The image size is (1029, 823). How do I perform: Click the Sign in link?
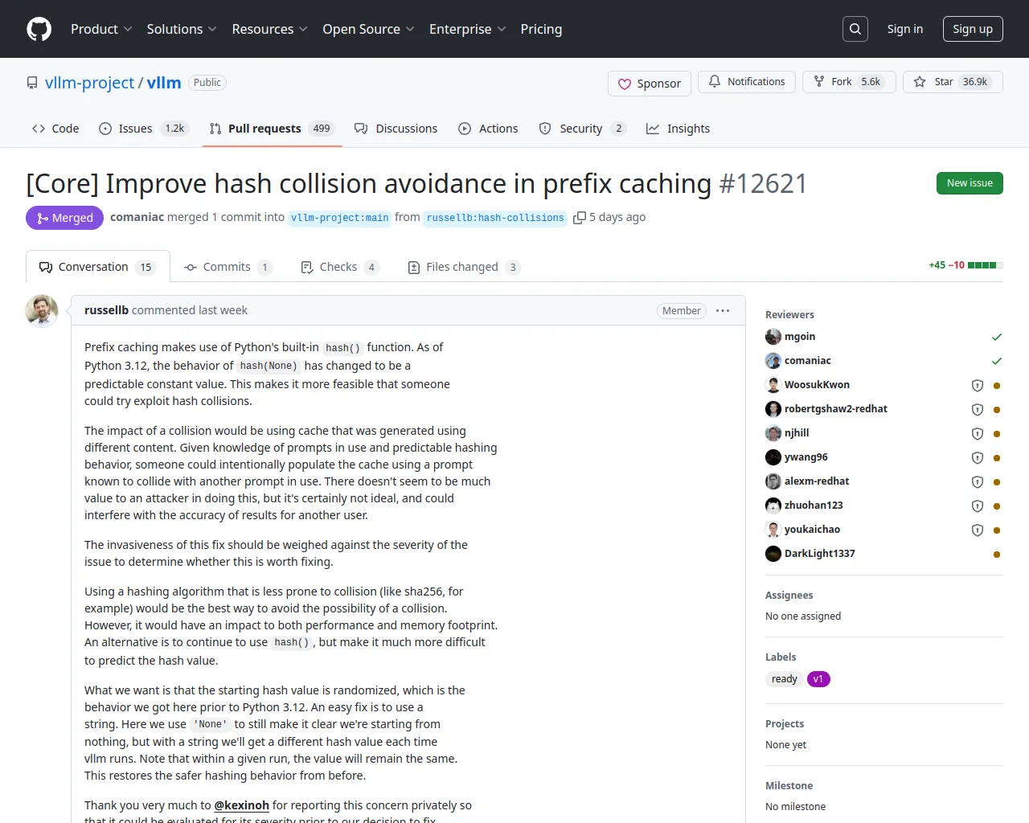[x=905, y=29]
